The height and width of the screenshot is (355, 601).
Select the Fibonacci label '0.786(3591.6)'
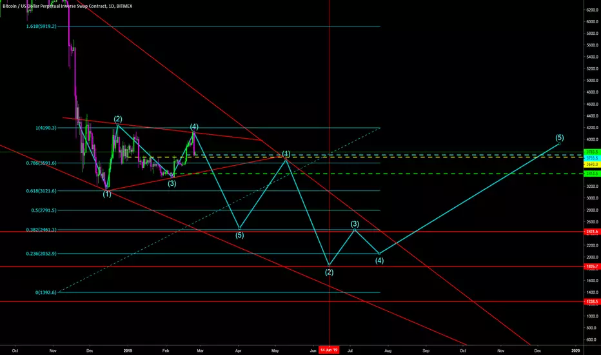41,163
